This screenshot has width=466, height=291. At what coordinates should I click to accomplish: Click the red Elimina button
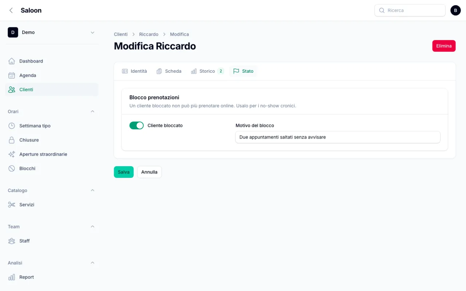(x=444, y=46)
